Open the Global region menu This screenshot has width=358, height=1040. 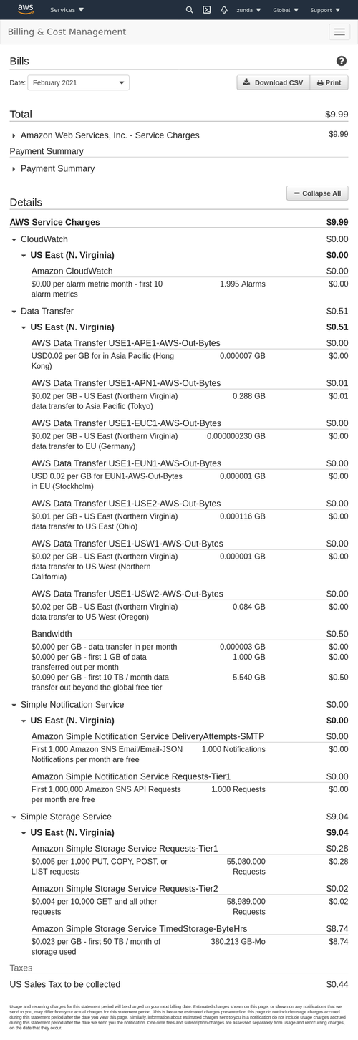click(x=286, y=10)
